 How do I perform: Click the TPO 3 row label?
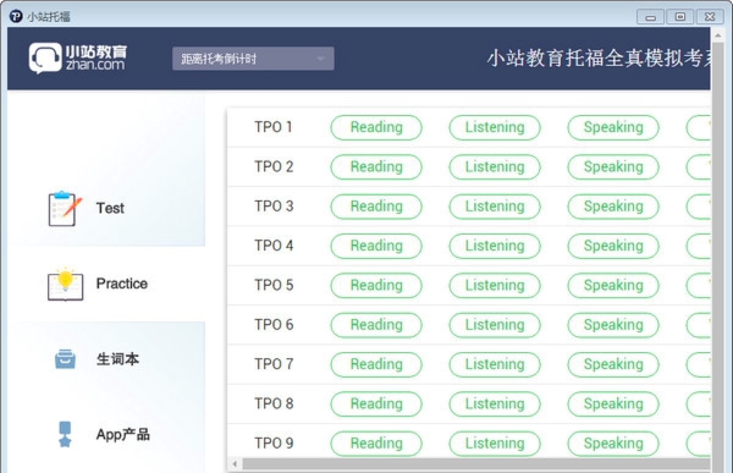click(x=274, y=207)
